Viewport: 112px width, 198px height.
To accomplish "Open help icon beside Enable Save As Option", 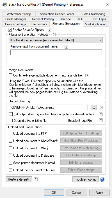I will [x=49, y=30].
